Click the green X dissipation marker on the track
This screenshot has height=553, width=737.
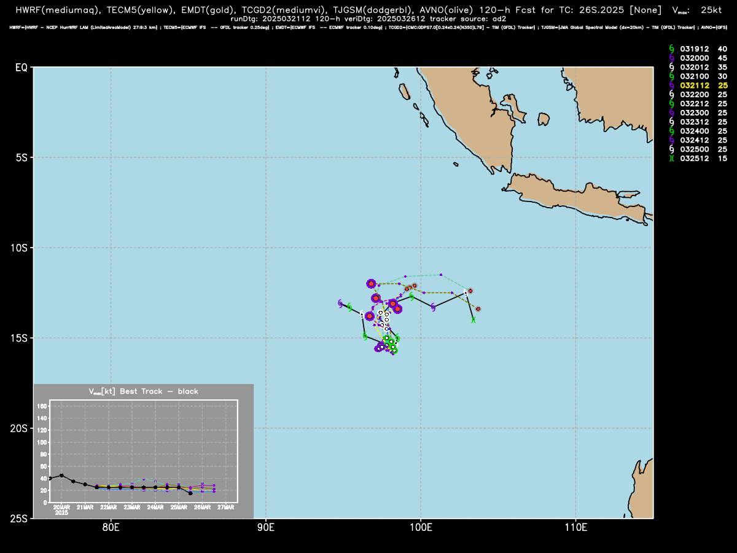coord(474,320)
